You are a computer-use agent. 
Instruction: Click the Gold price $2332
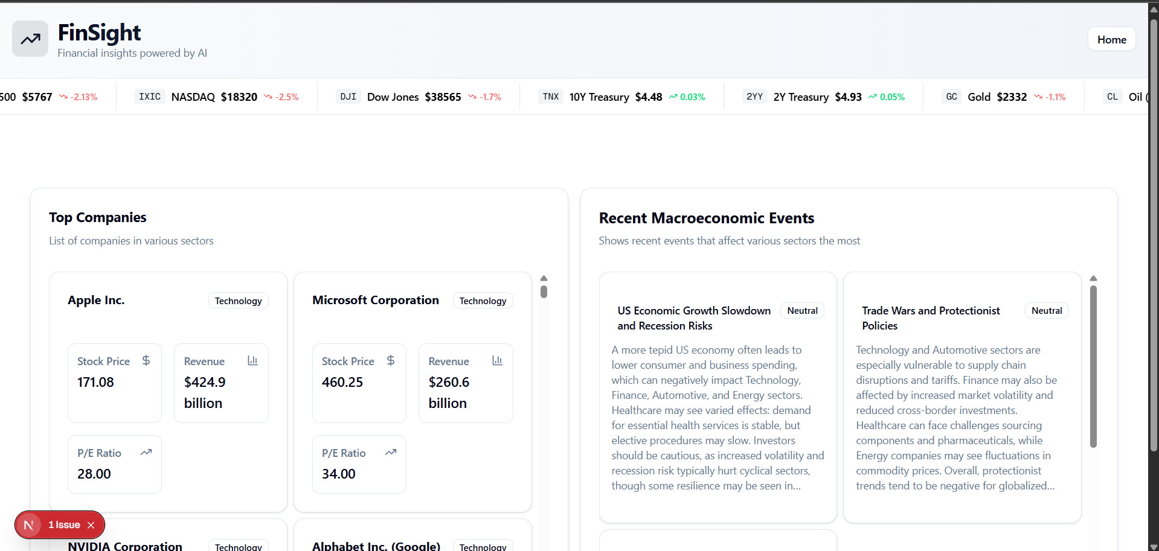[x=1012, y=97]
